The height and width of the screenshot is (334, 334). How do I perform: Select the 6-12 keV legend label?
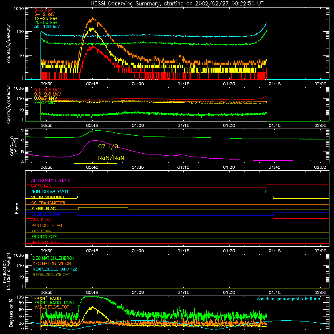point(44,14)
